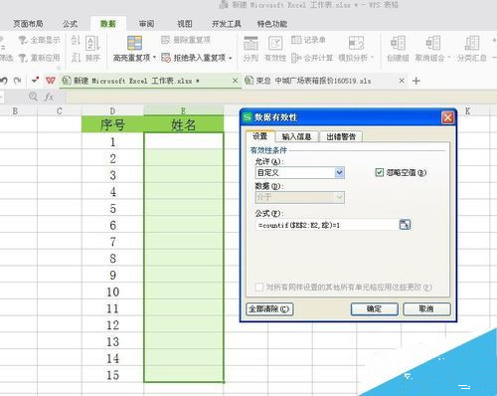This screenshot has height=396, width=497.
Task: Open the Allow (允许) dropdown showing 自定义
Action: (x=300, y=172)
